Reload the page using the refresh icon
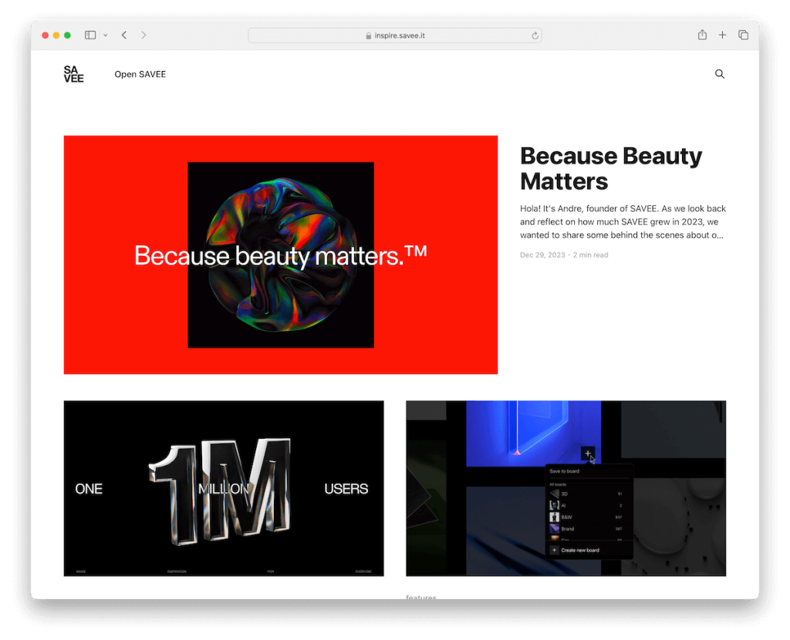790x640 pixels. pyautogui.click(x=535, y=35)
